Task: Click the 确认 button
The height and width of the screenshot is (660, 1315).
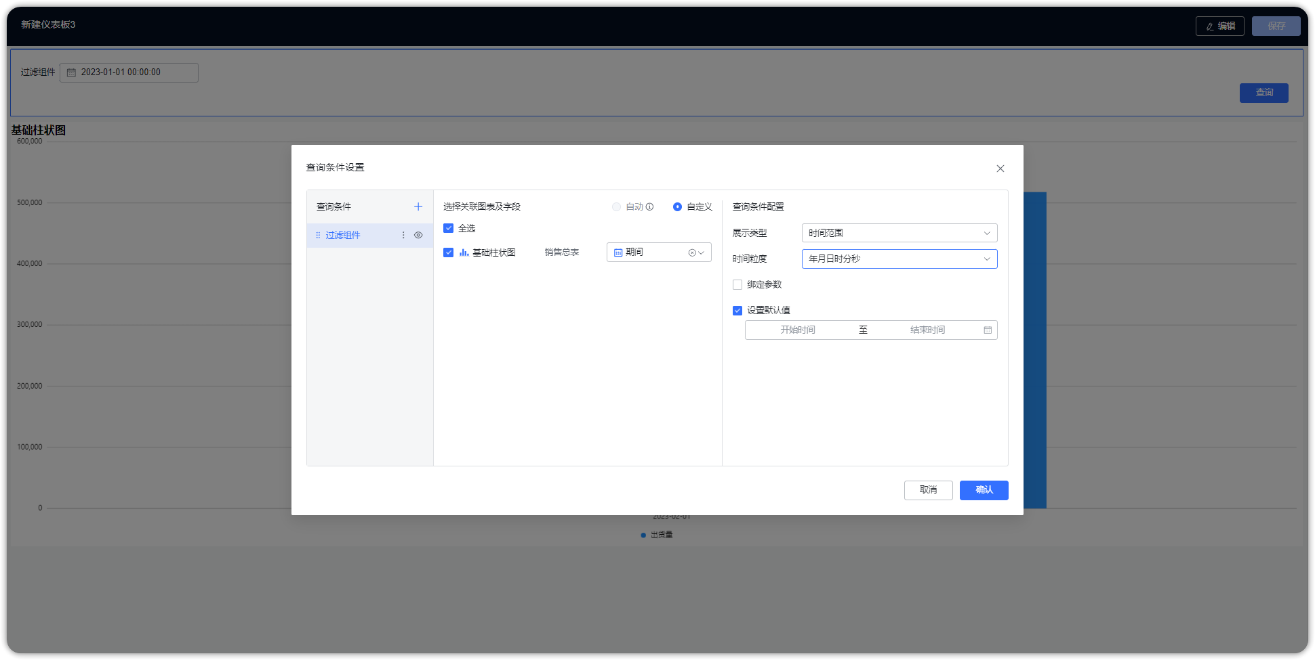Action: [x=984, y=490]
